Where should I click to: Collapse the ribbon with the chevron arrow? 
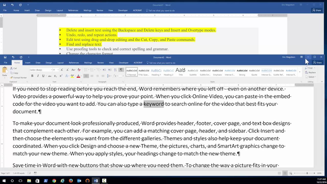pyautogui.click(x=322, y=82)
